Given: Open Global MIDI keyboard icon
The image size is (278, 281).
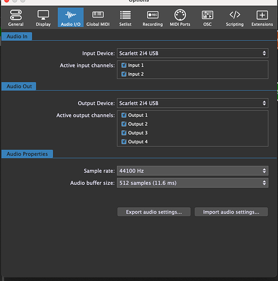Looking at the screenshot, I should point(98,15).
